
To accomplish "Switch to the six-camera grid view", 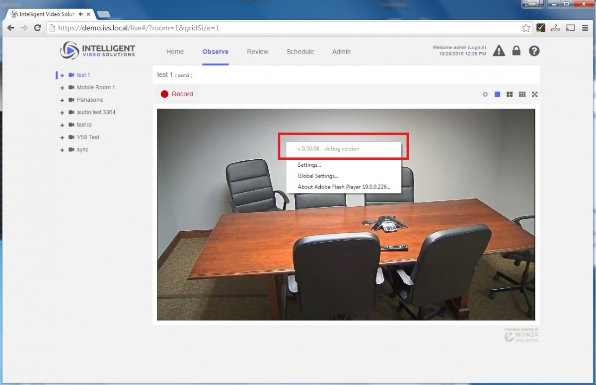I will click(522, 94).
